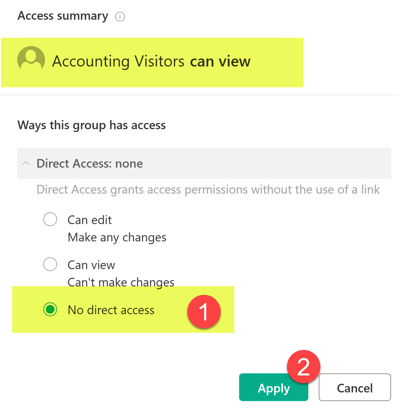Click the 'Can't make changes' description text
Screen dimensions: 399x408
point(121,282)
